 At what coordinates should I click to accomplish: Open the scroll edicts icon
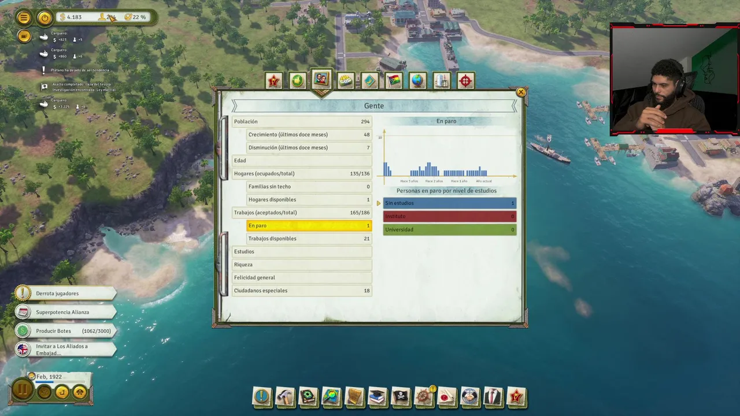pos(354,396)
